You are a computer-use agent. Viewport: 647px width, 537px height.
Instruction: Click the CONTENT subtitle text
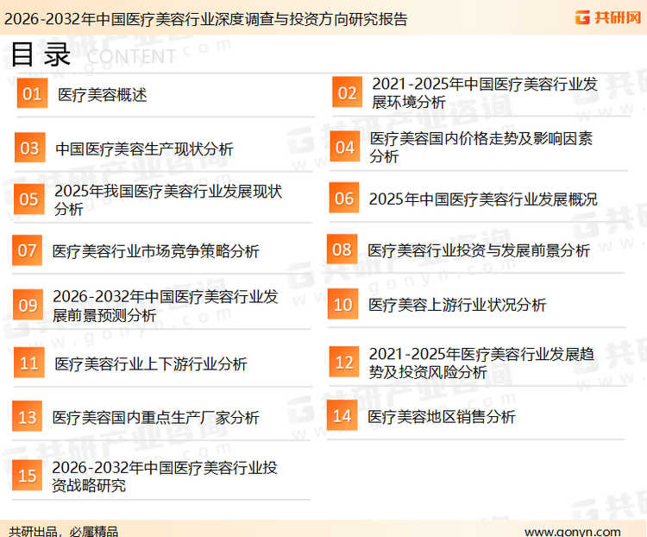pos(131,57)
